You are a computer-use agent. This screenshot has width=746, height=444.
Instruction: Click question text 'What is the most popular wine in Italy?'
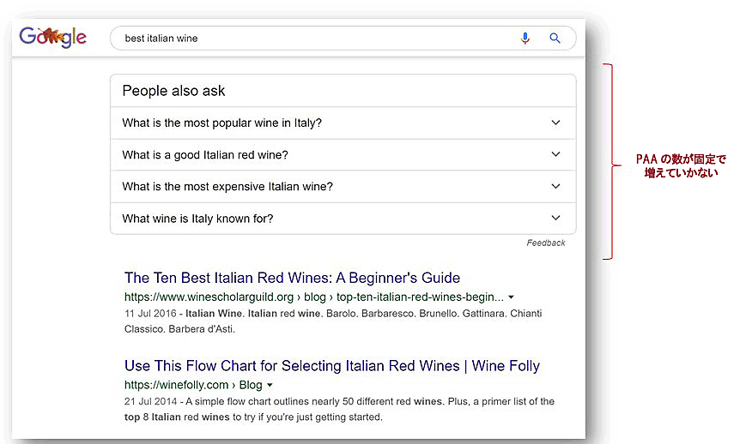click(221, 123)
